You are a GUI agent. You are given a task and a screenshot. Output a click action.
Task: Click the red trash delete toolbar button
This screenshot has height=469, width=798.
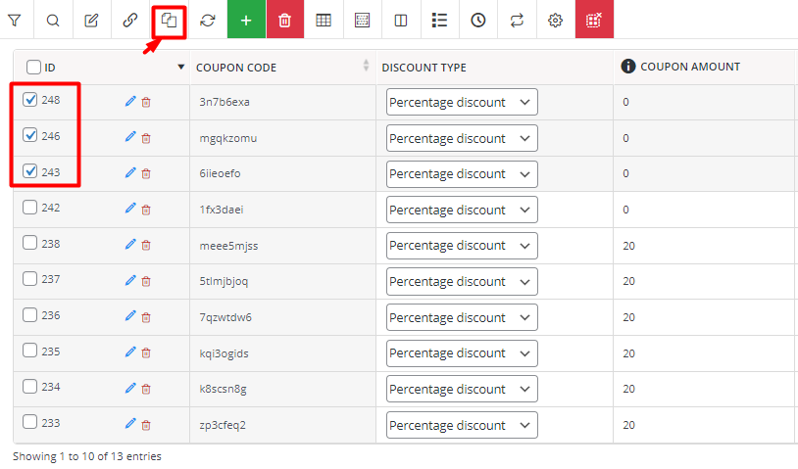[x=285, y=20]
